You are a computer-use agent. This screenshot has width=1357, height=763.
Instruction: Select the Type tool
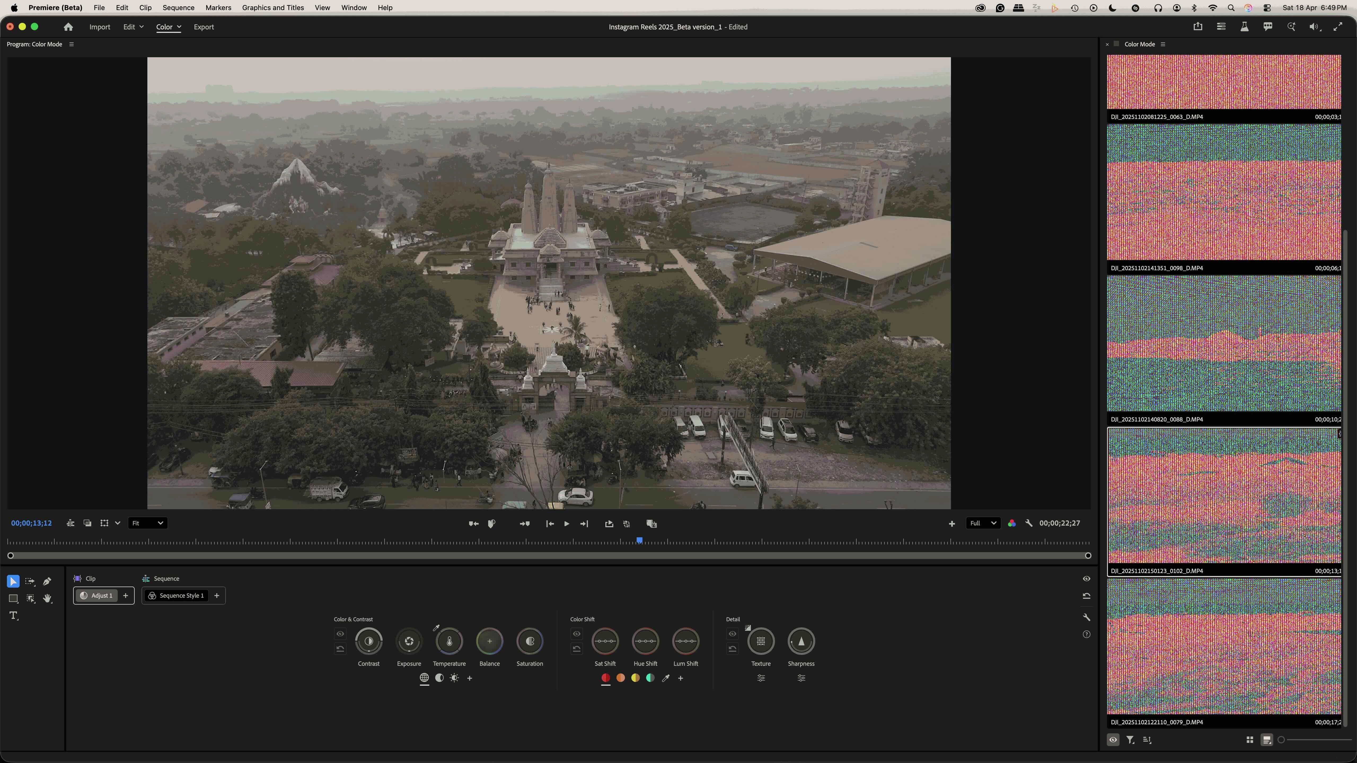pyautogui.click(x=14, y=615)
